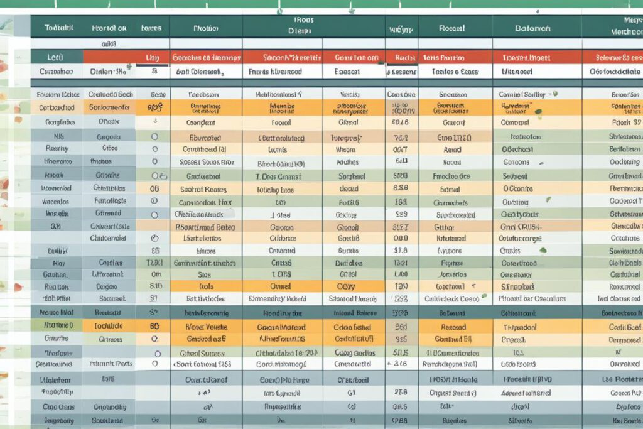The image size is (643, 429).
Task: Click the green leaf icon beside Coniiul Sofiby
Action: point(553,94)
